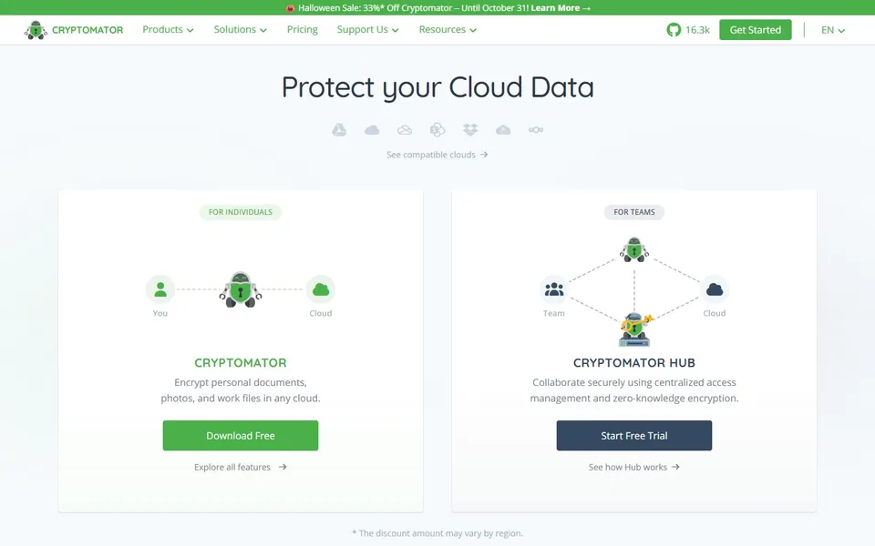Open the GitHub repository icon

coord(674,30)
